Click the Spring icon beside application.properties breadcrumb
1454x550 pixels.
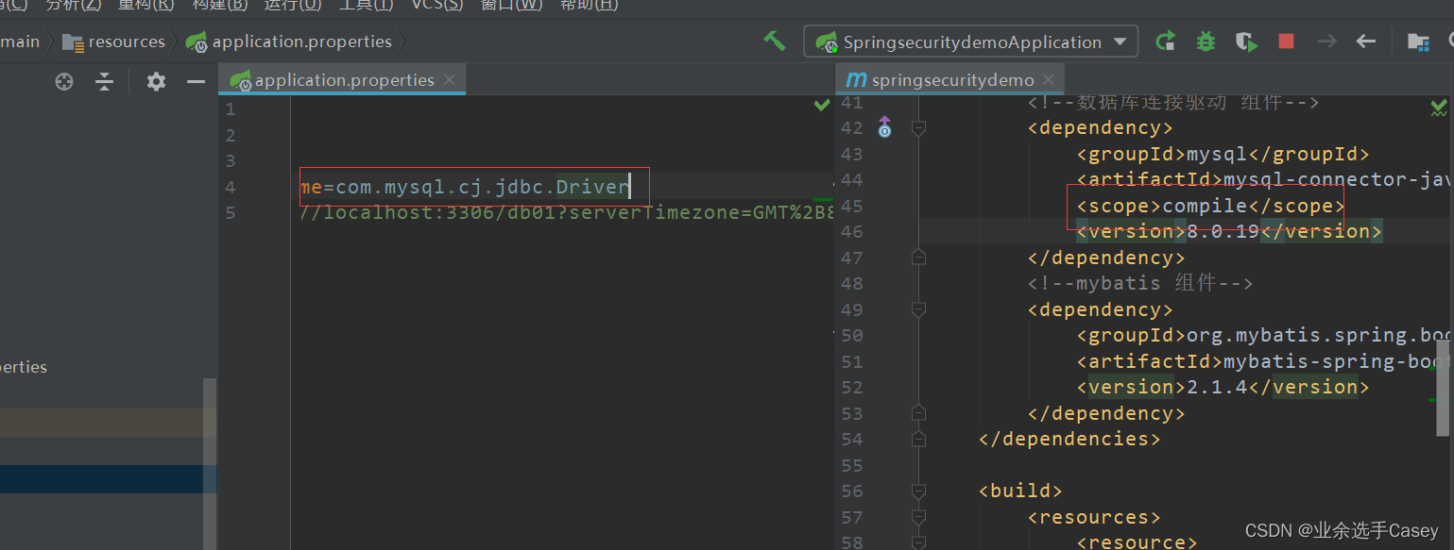coord(197,42)
